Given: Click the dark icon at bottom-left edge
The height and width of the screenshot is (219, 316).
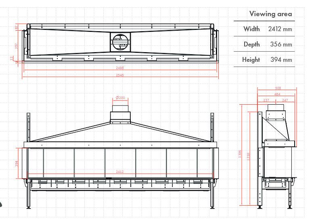Looking at the screenshot, I should click(1, 204).
